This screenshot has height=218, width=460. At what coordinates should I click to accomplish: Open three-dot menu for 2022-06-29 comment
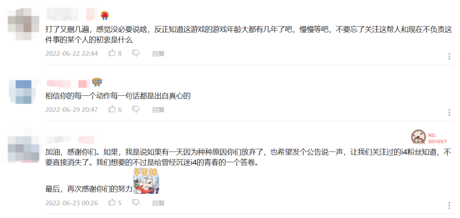pyautogui.click(x=449, y=112)
